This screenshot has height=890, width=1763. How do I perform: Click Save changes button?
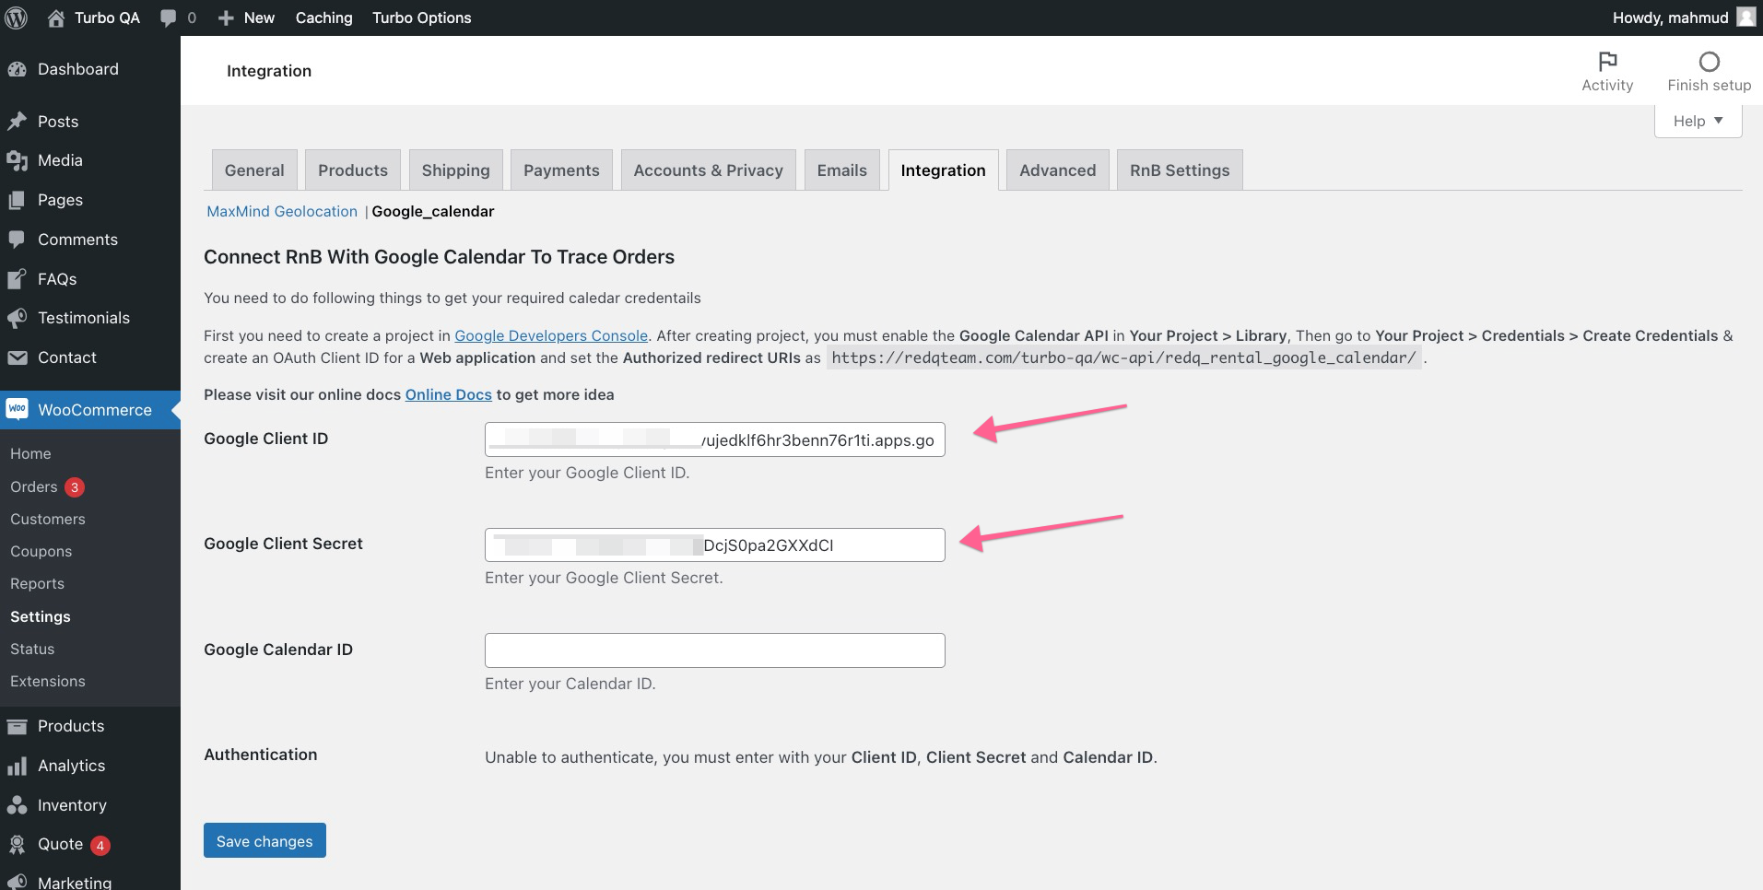coord(264,840)
